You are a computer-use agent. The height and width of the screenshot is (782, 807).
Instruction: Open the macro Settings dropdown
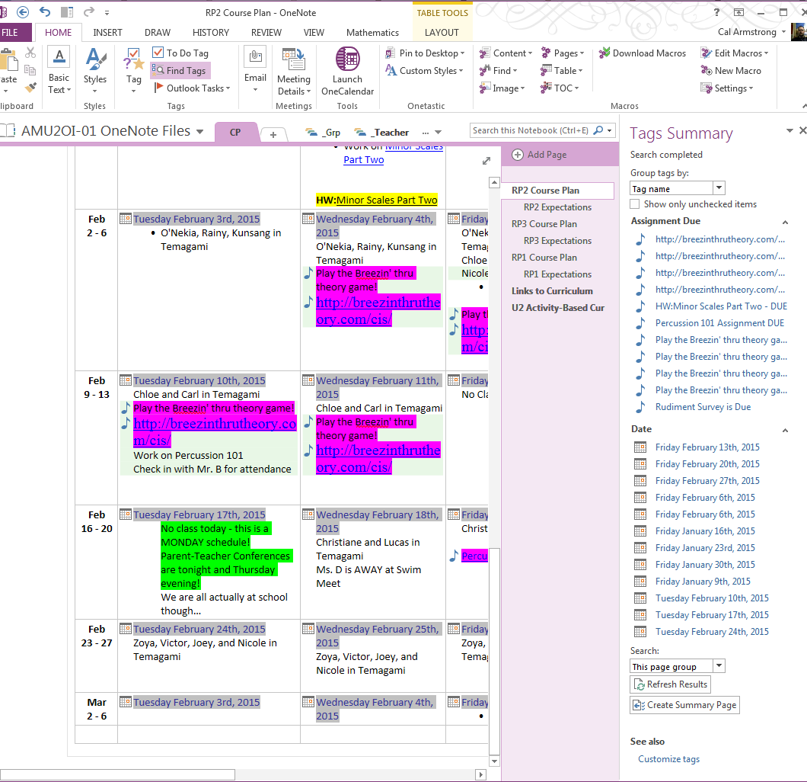[x=727, y=88]
